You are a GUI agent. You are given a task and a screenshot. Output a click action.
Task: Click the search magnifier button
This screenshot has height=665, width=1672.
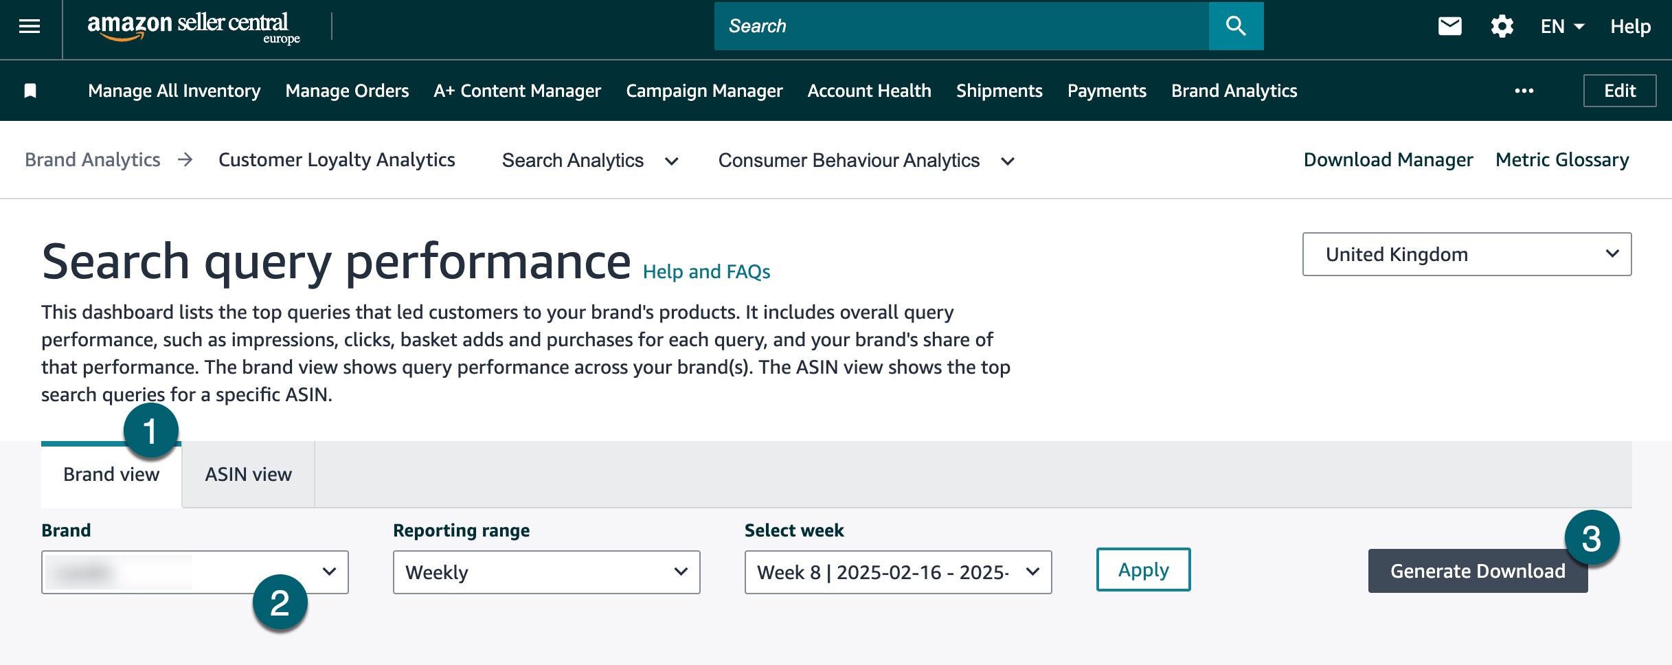point(1236,26)
